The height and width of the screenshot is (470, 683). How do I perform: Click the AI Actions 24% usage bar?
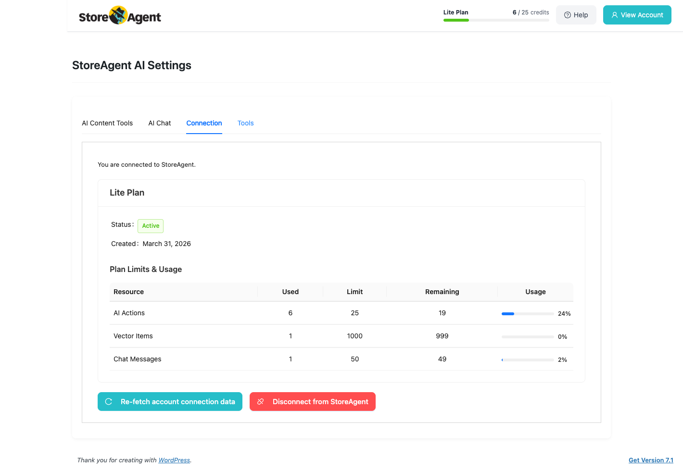tap(528, 314)
